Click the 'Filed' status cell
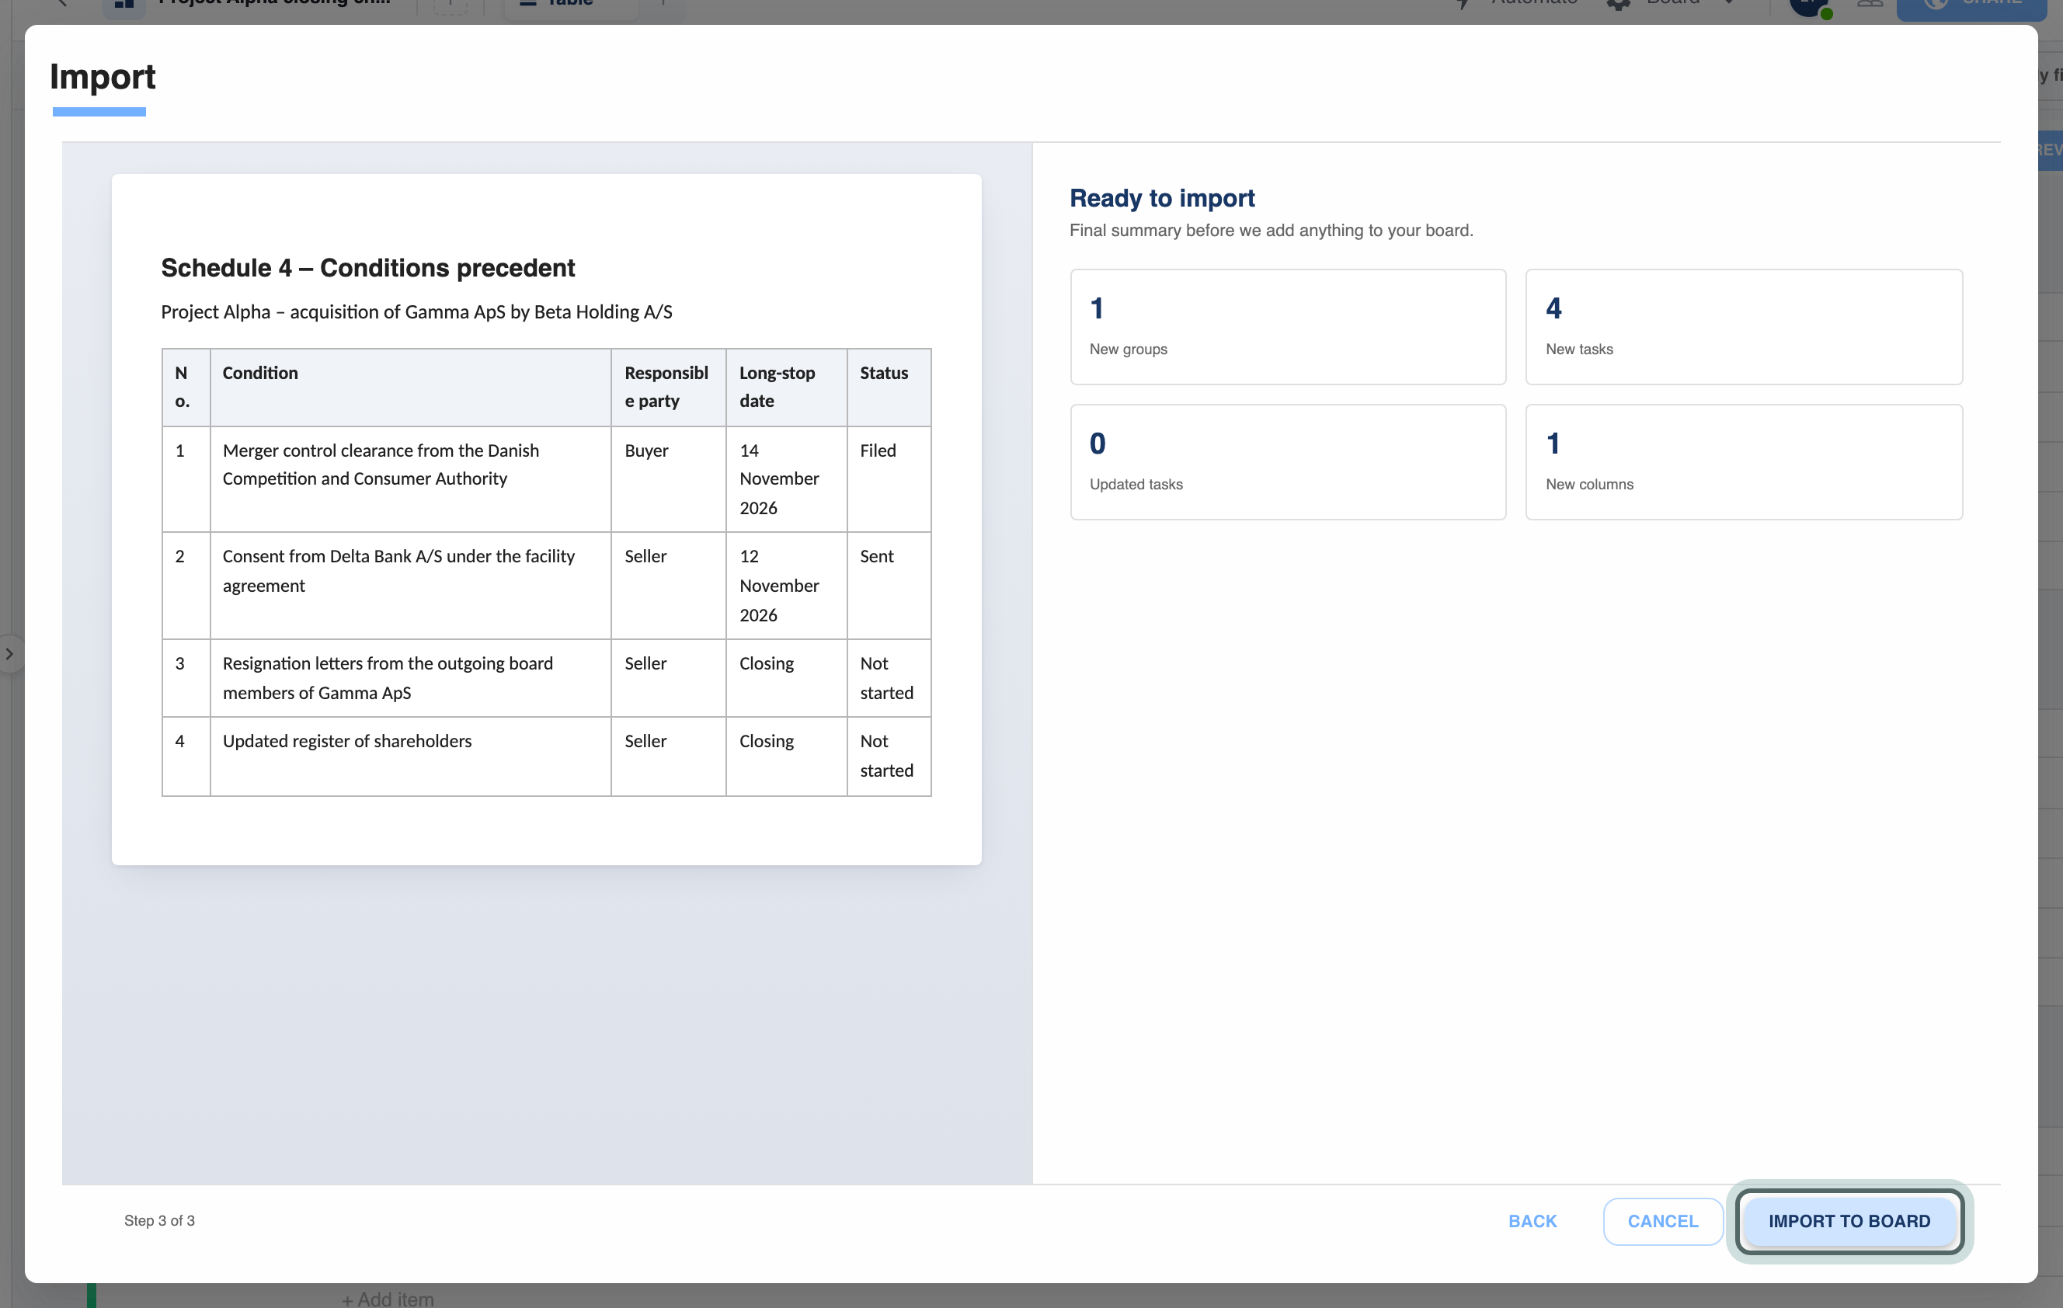The height and width of the screenshot is (1308, 2063). tap(889, 478)
